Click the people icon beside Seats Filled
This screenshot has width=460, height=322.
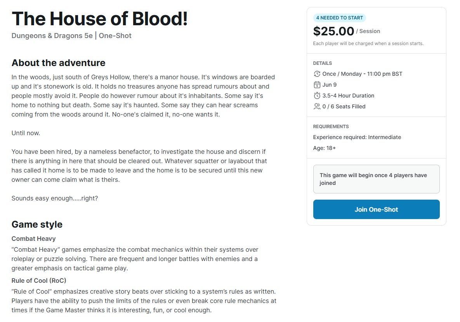(317, 106)
